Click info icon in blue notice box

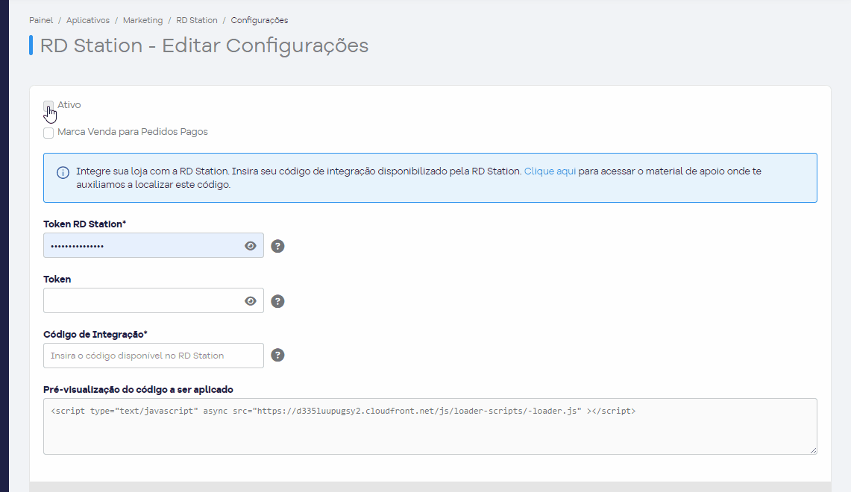click(63, 172)
